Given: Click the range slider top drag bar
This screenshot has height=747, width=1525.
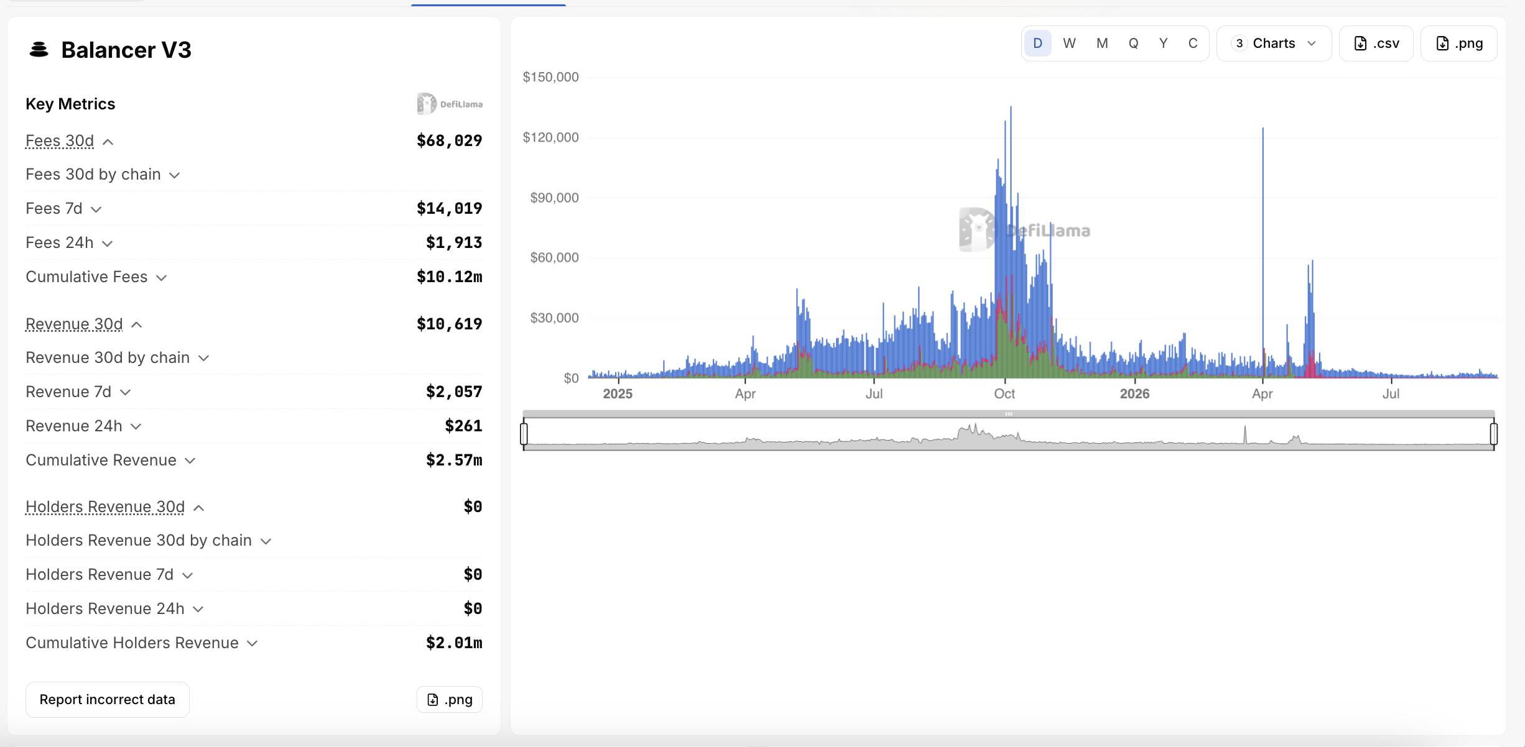Looking at the screenshot, I should [x=1009, y=414].
